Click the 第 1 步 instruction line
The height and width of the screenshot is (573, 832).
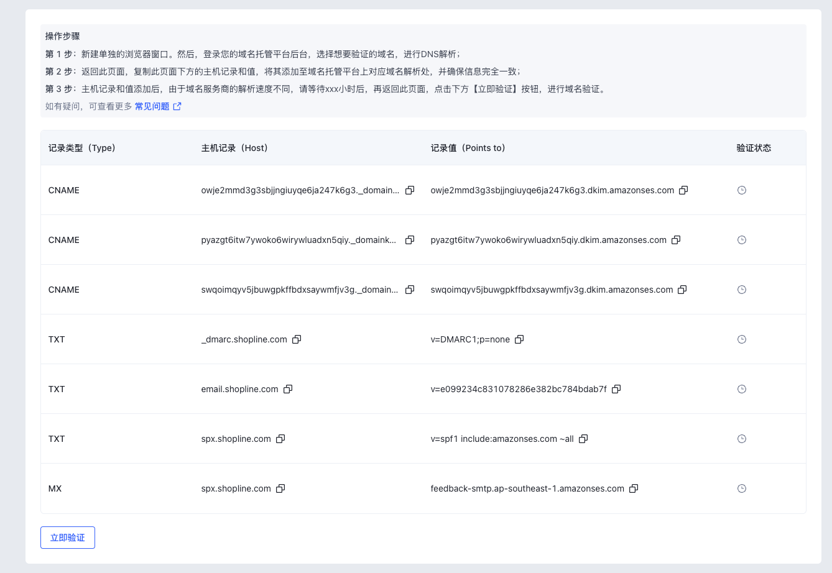coord(253,54)
